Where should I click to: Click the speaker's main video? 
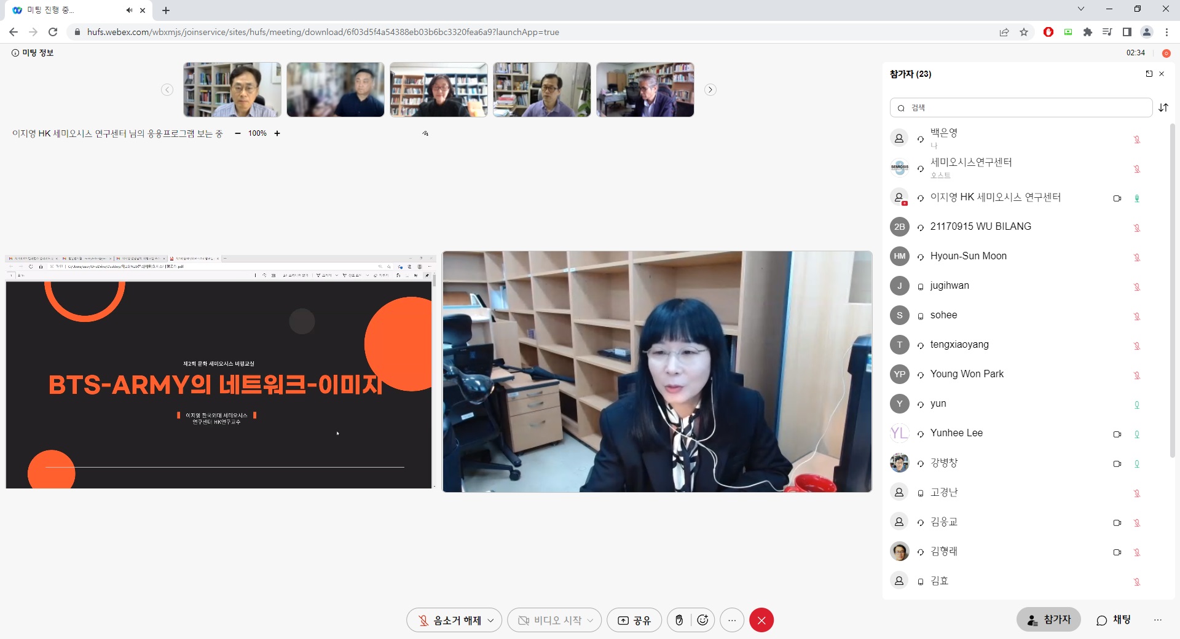(x=657, y=371)
